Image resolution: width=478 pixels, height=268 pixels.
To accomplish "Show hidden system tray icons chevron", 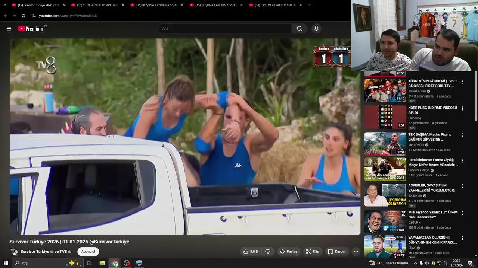I will pos(415,263).
